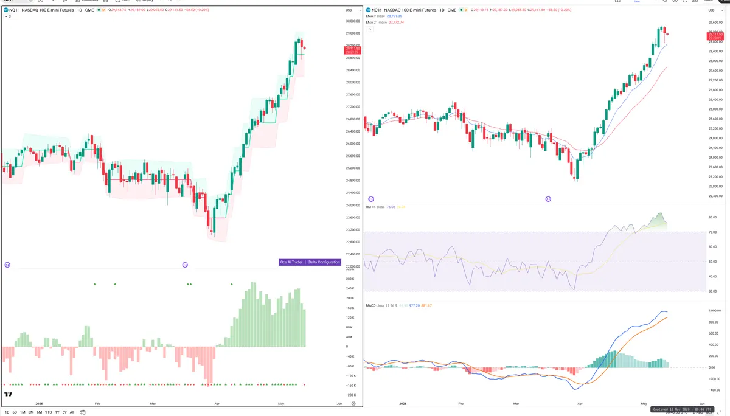This screenshot has height=416, width=730.
Task: Click the 30,000.00 price axis label
Action: point(352,21)
